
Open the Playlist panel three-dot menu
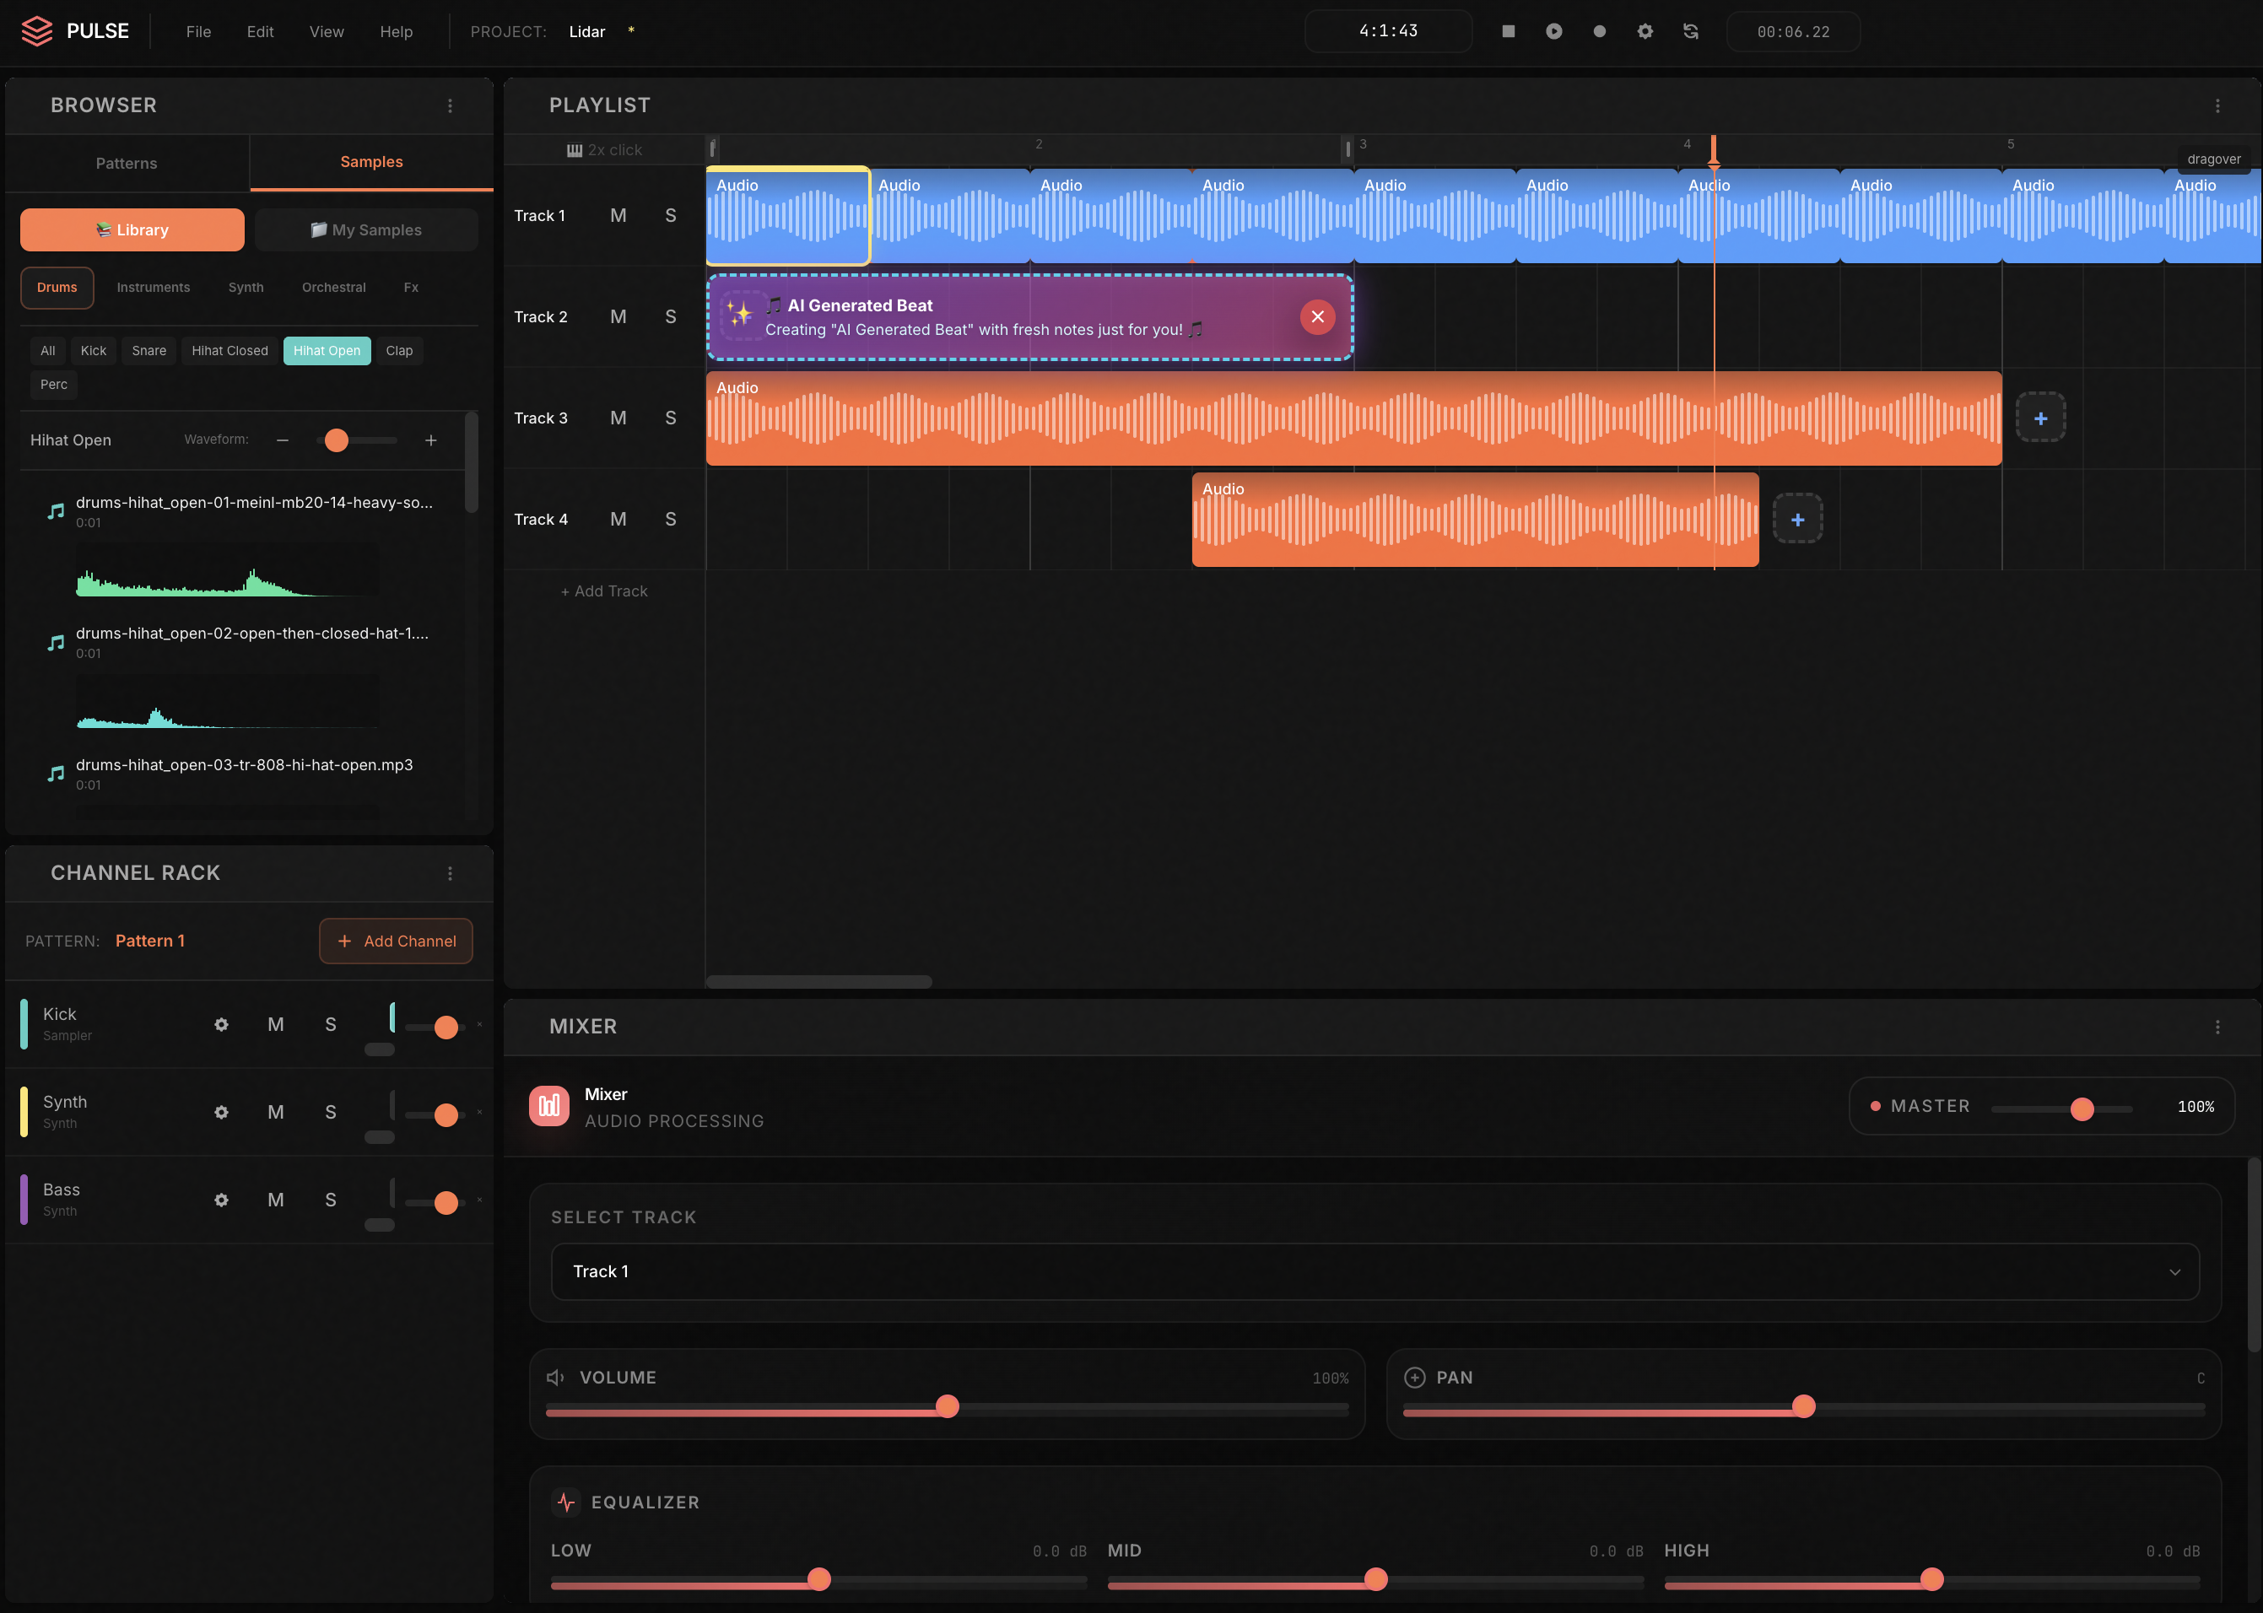[x=2217, y=105]
